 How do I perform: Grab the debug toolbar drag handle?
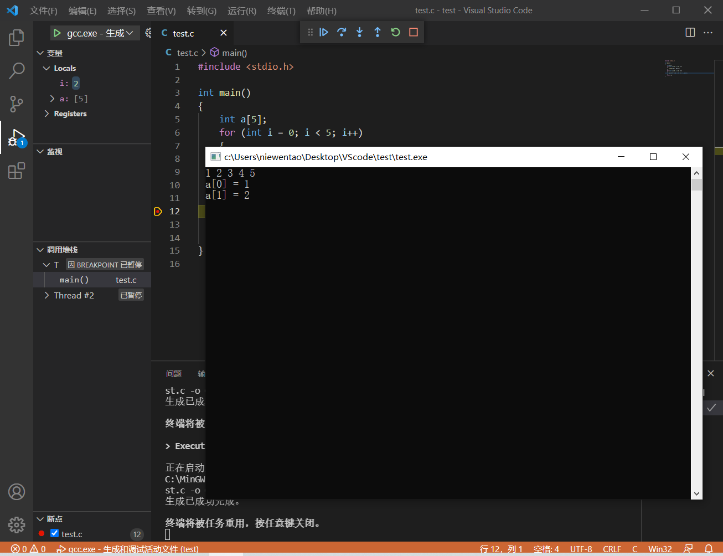point(310,32)
